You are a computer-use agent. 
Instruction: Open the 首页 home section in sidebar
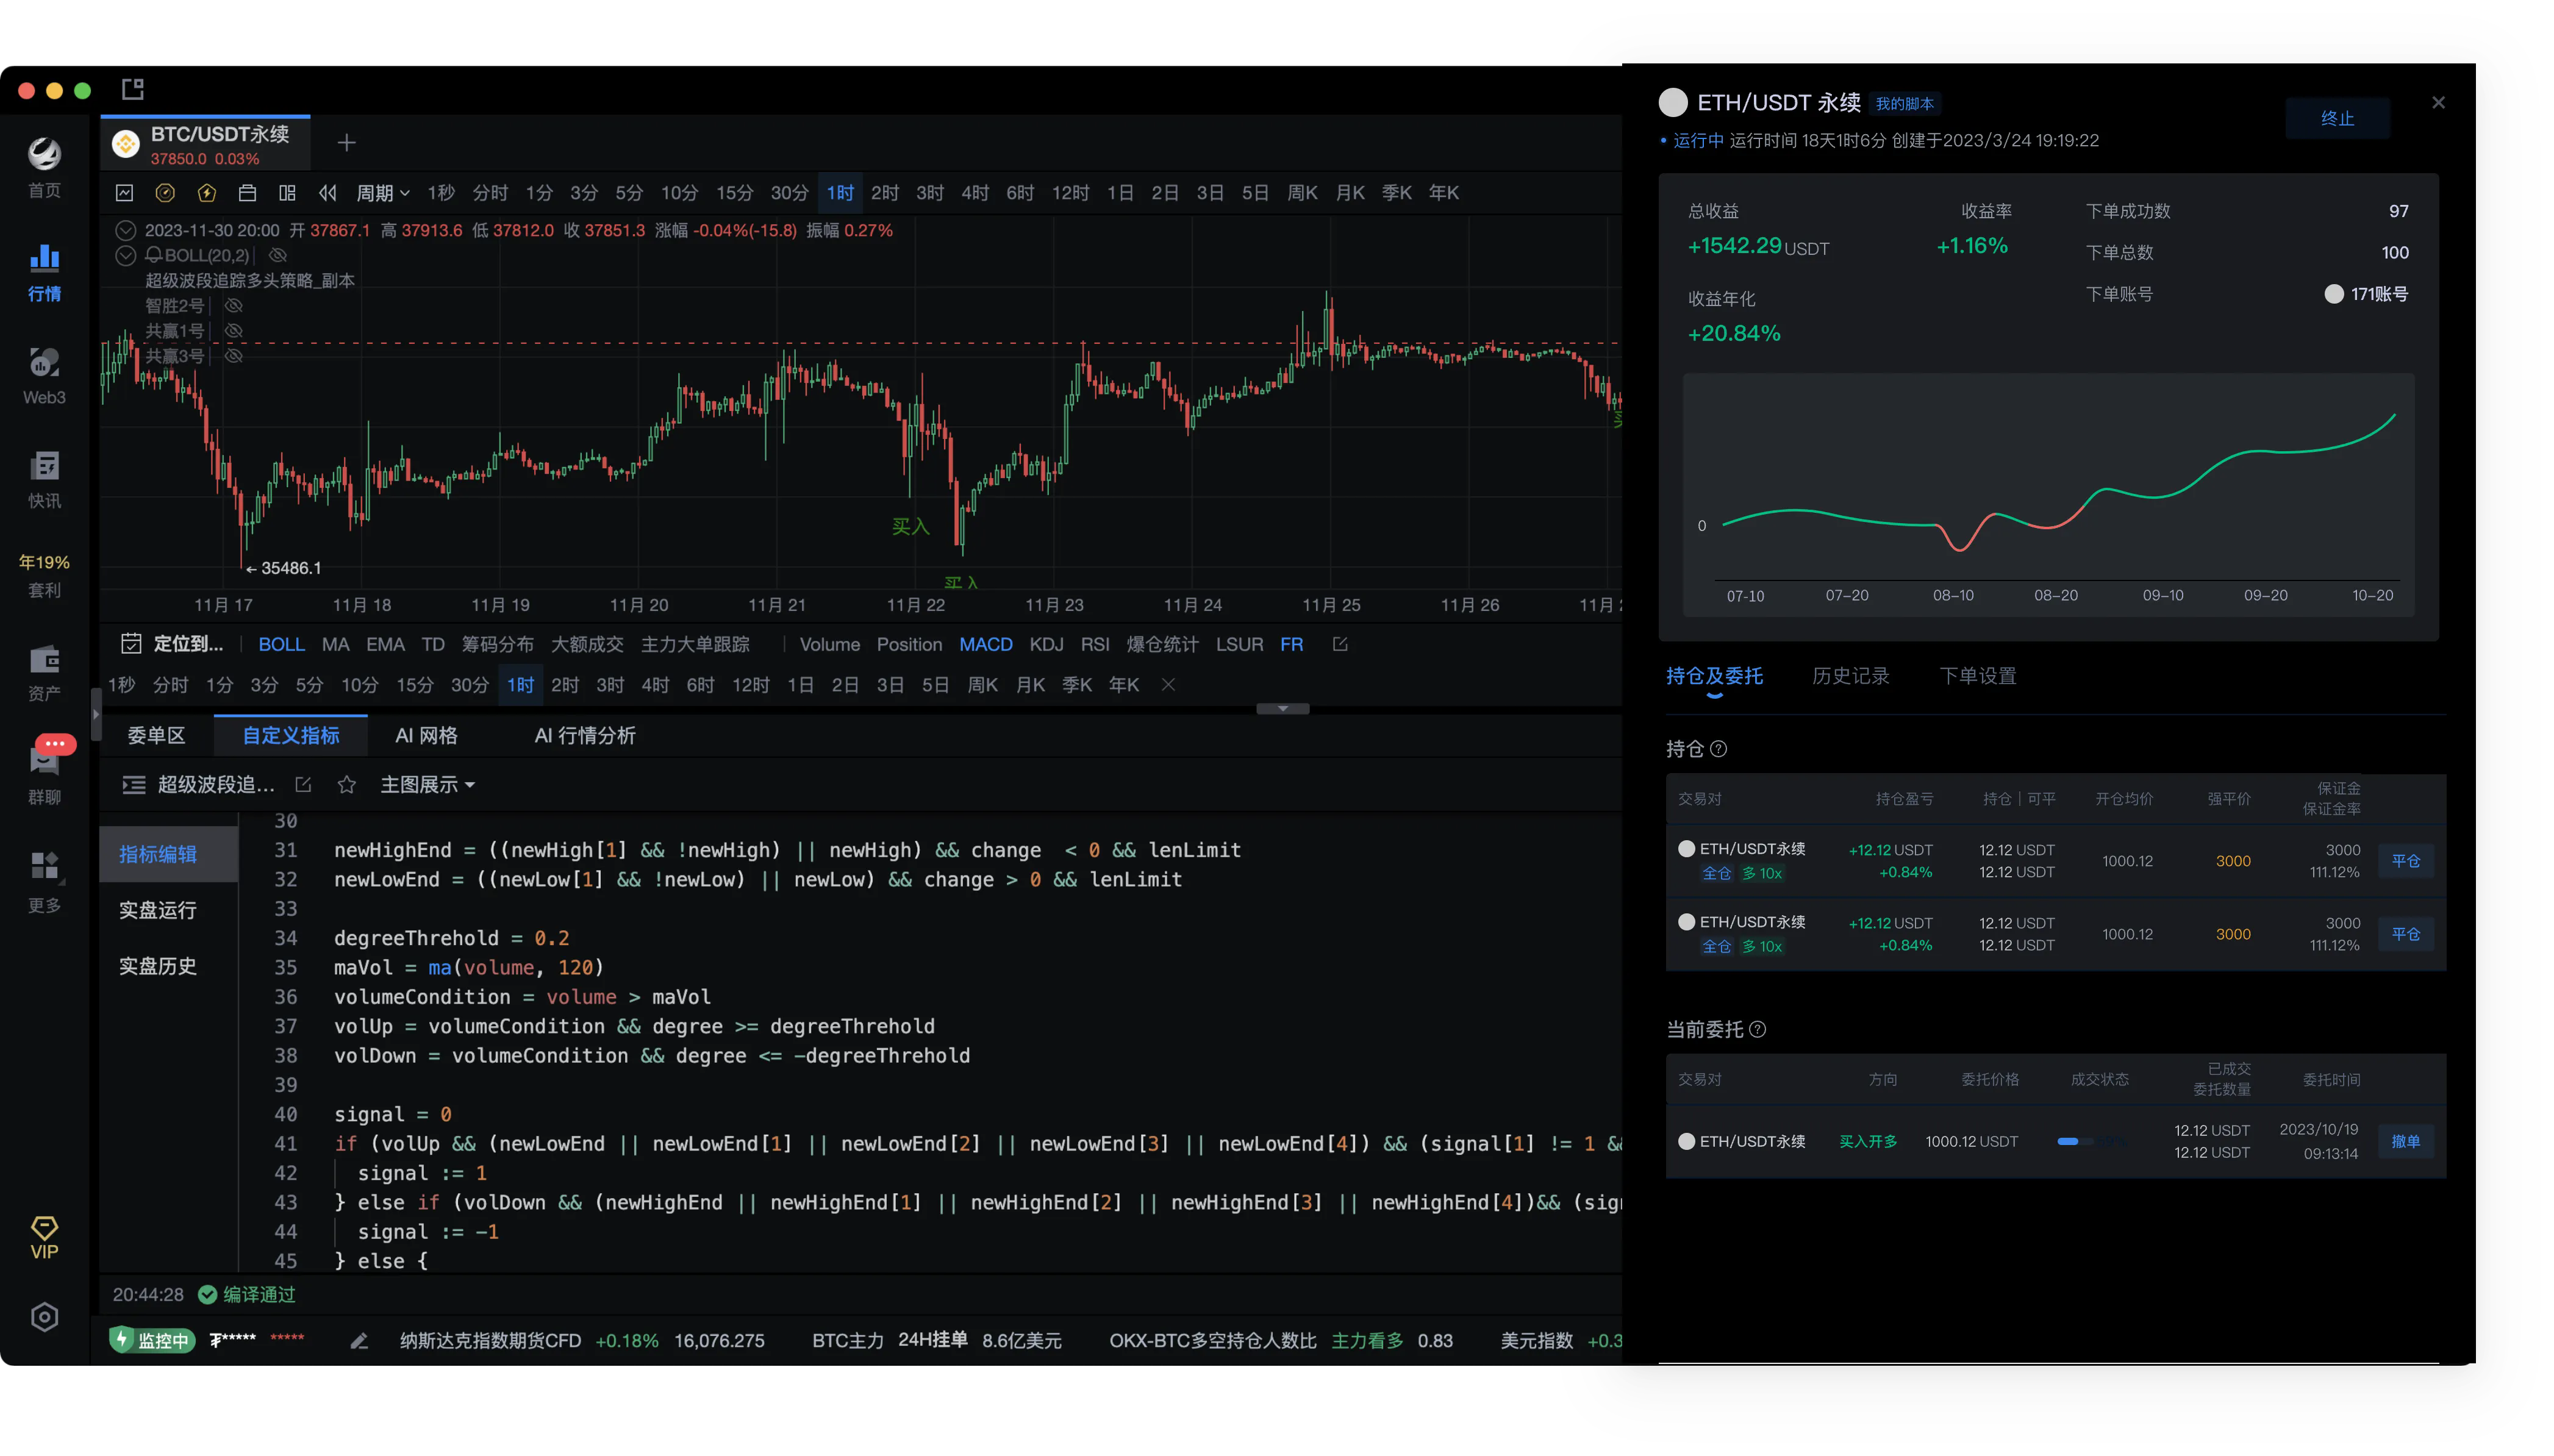(x=44, y=167)
